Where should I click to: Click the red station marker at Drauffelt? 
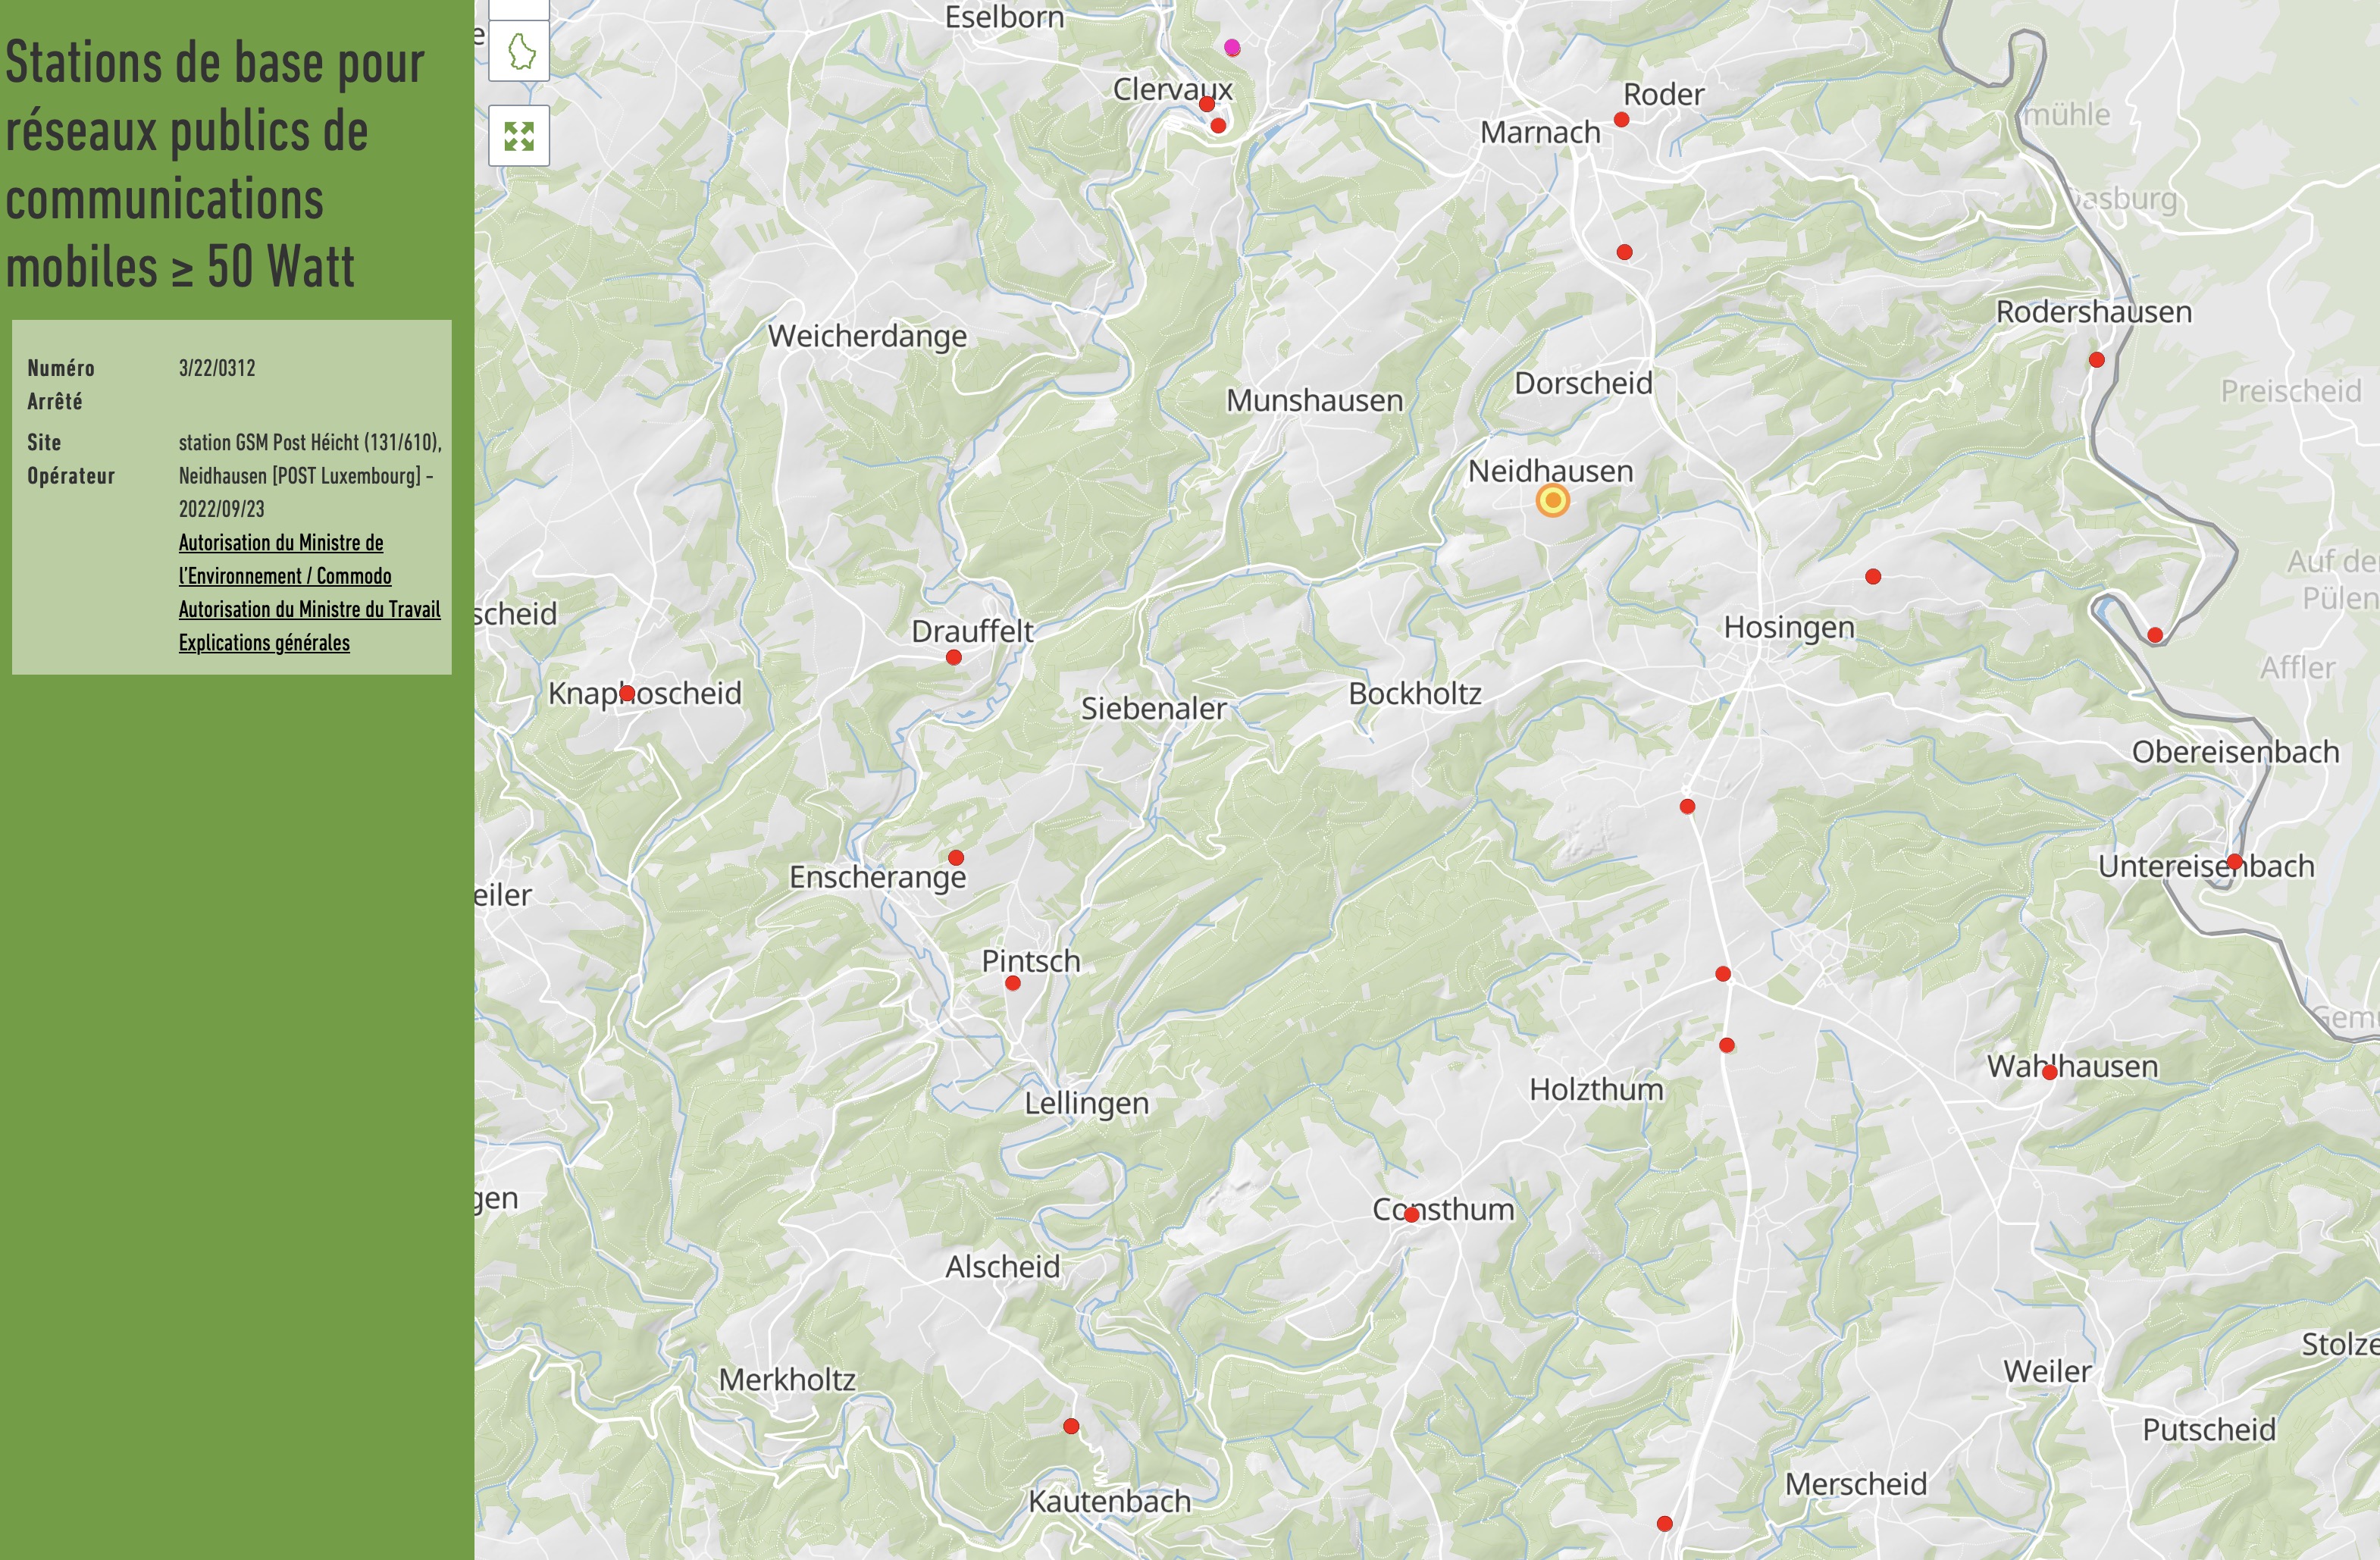[954, 657]
